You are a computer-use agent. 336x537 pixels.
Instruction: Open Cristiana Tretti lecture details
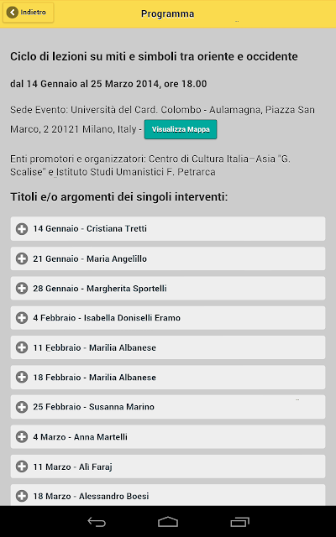pyautogui.click(x=168, y=228)
